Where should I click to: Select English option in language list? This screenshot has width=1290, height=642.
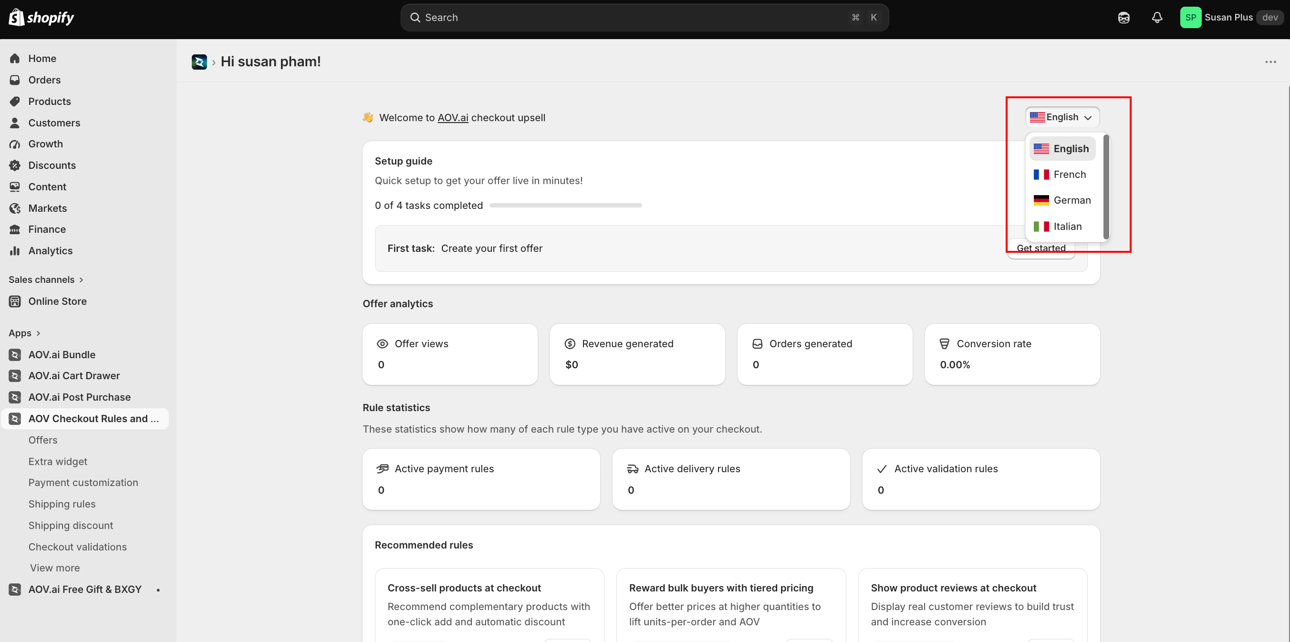(x=1062, y=149)
